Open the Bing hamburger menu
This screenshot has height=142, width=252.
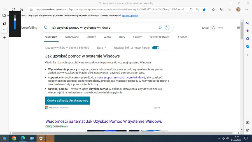pos(239,28)
